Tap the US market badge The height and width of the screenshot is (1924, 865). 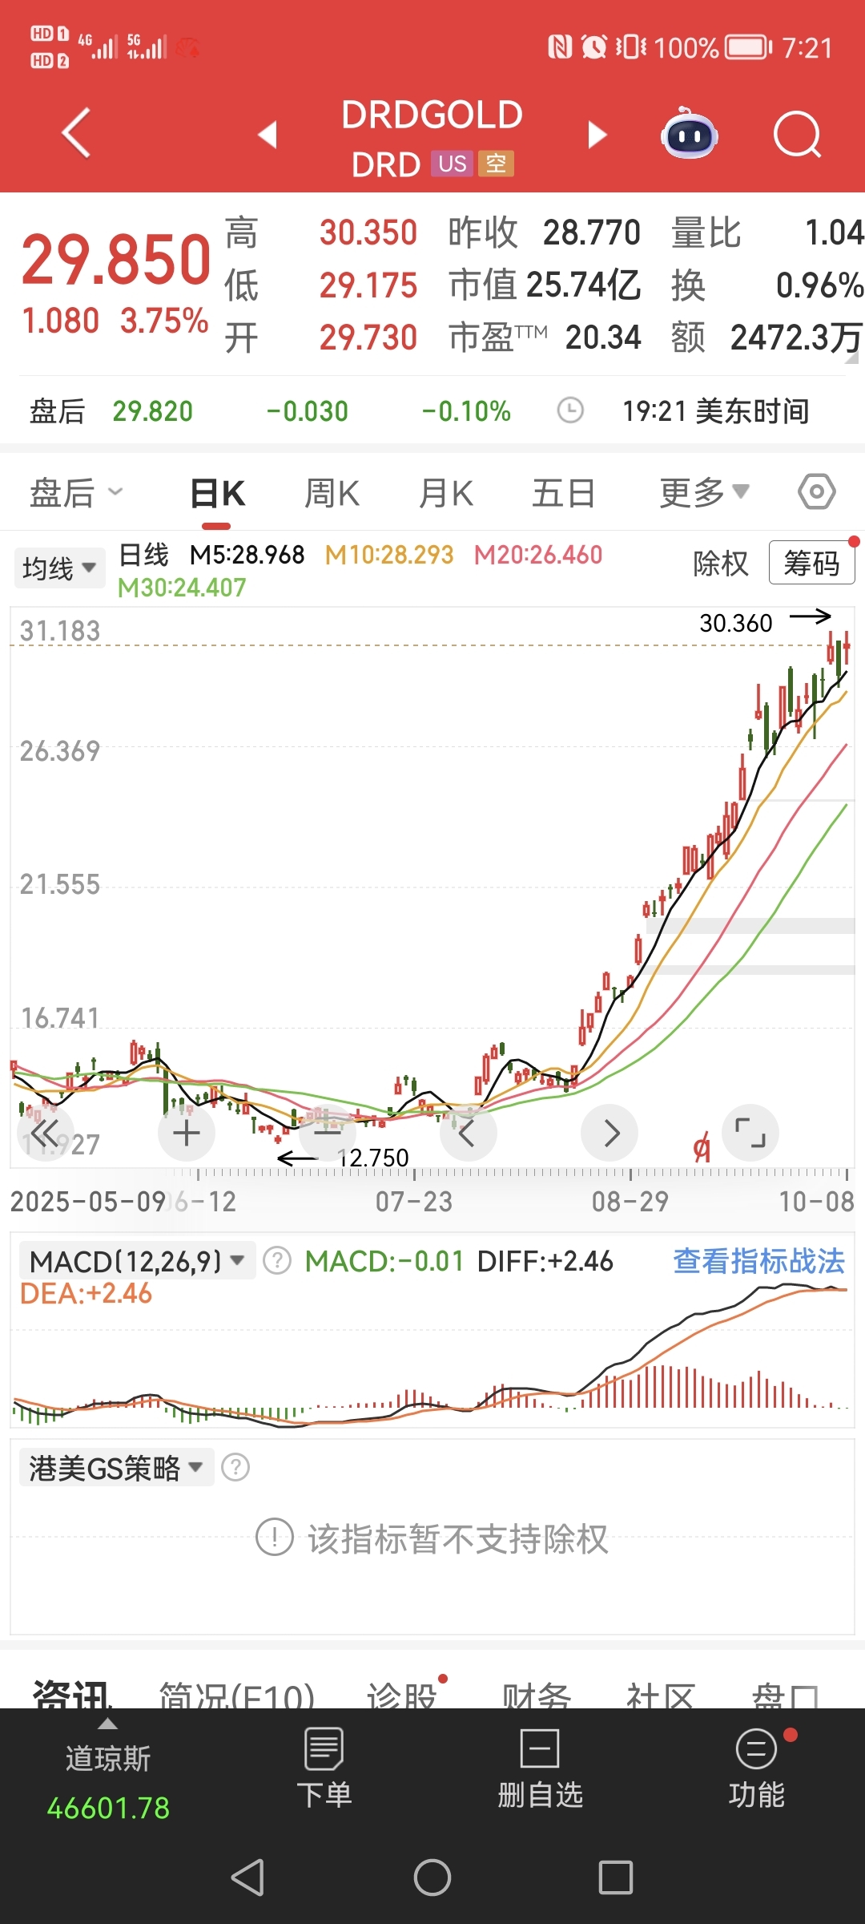pos(453,164)
